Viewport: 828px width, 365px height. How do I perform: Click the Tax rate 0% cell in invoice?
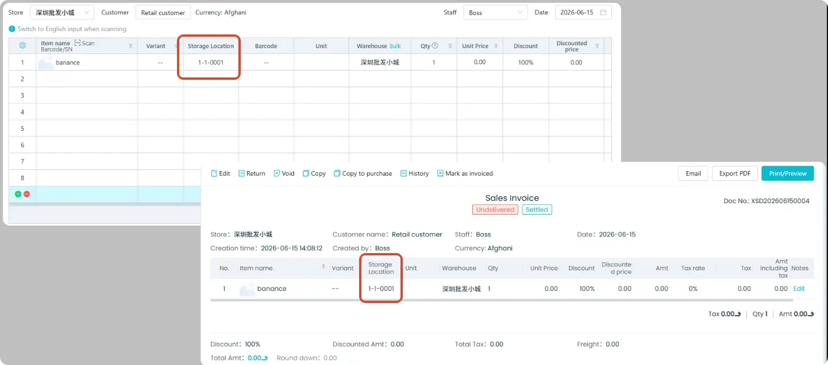click(x=693, y=289)
